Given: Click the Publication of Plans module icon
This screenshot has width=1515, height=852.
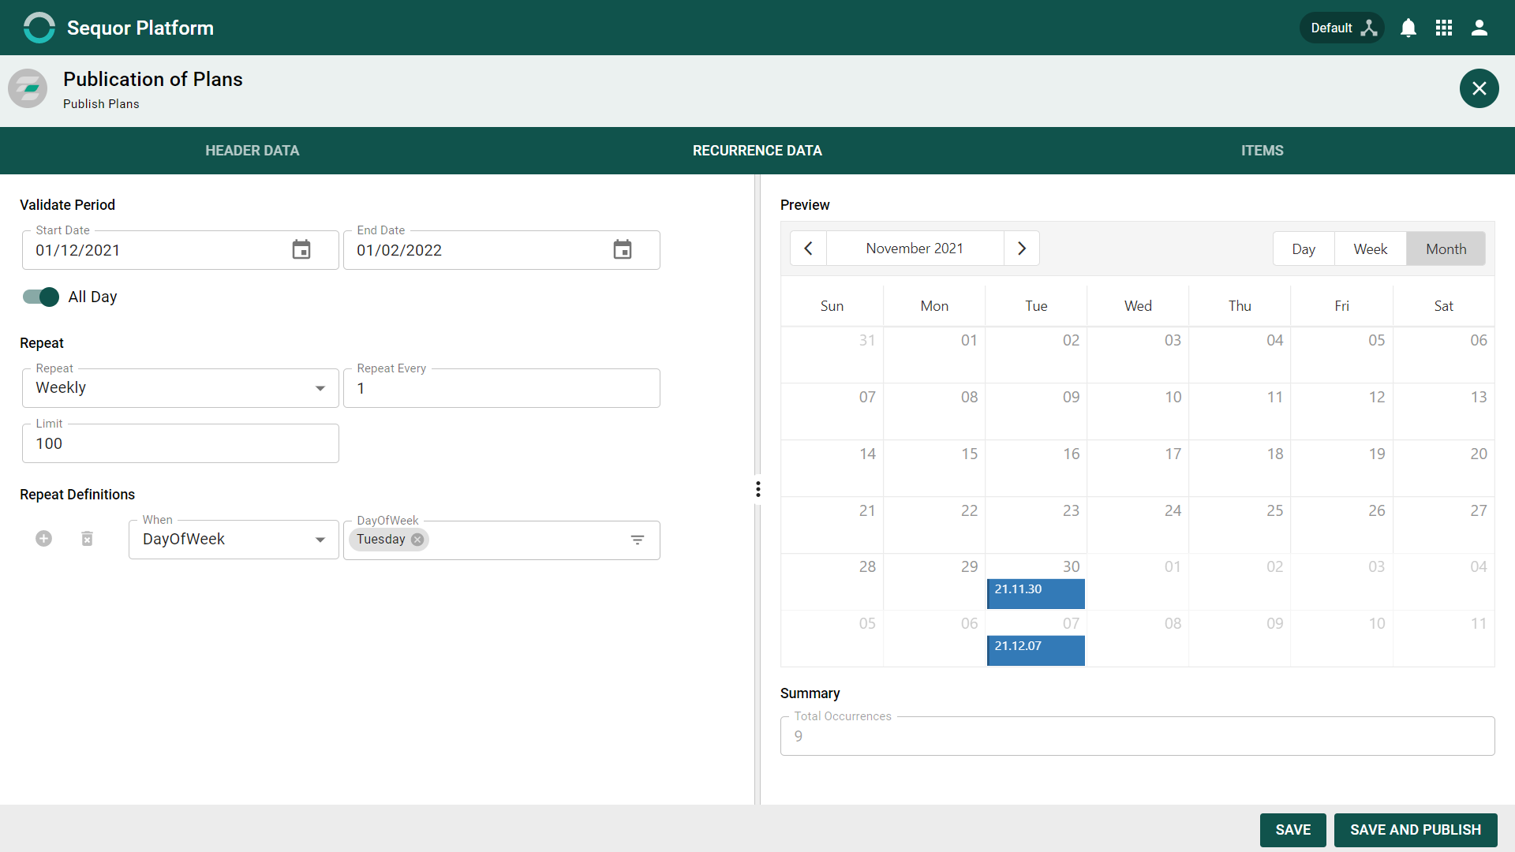Looking at the screenshot, I should 28,88.
